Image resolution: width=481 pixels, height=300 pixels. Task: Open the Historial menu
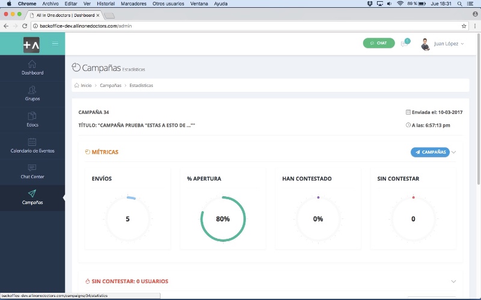(x=106, y=4)
